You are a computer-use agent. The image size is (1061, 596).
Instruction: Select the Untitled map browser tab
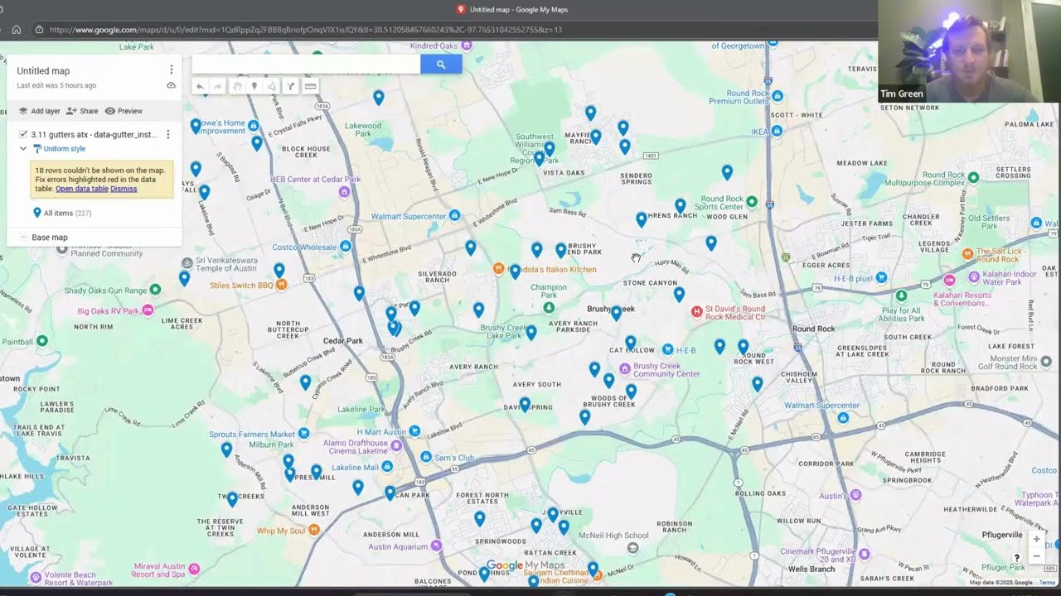[x=512, y=9]
